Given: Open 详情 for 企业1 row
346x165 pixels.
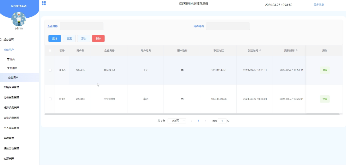Looking at the screenshot, I should (x=325, y=99).
